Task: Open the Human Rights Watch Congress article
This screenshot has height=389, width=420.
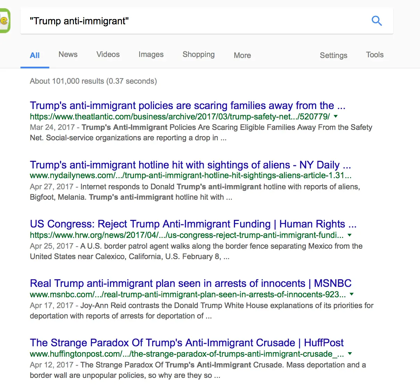Action: pos(193,224)
